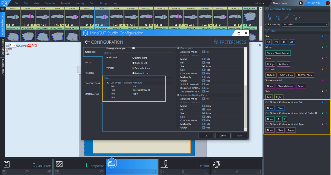This screenshot has height=175, width=331.
Task: Click the up-arrow nesting tool icon
Action: click(295, 17)
